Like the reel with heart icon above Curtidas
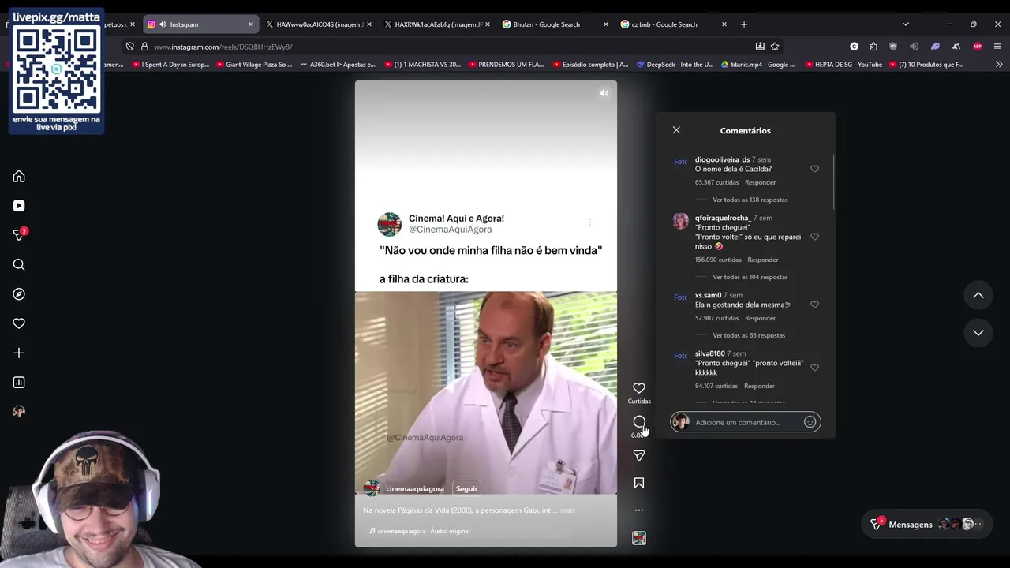The height and width of the screenshot is (568, 1010). (639, 388)
